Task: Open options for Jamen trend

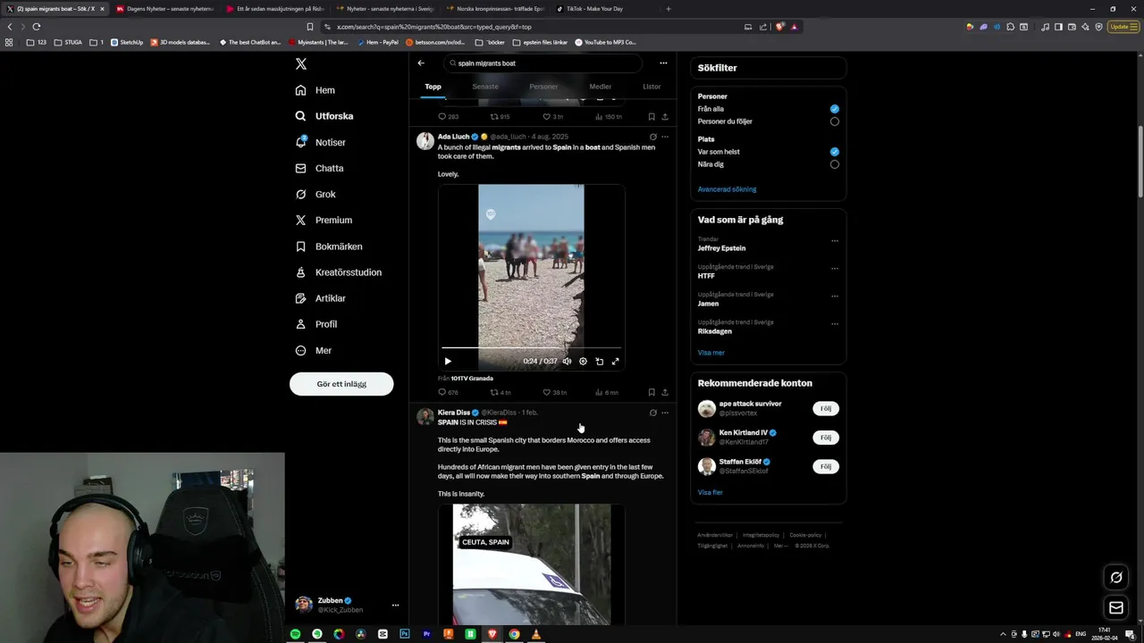Action: point(835,296)
